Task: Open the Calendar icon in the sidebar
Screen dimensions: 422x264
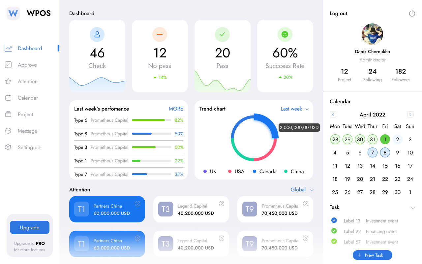Action: (x=8, y=98)
